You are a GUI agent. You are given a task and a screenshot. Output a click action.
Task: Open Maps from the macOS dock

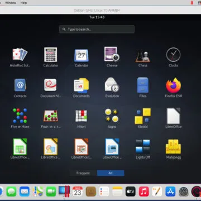[38, 192]
